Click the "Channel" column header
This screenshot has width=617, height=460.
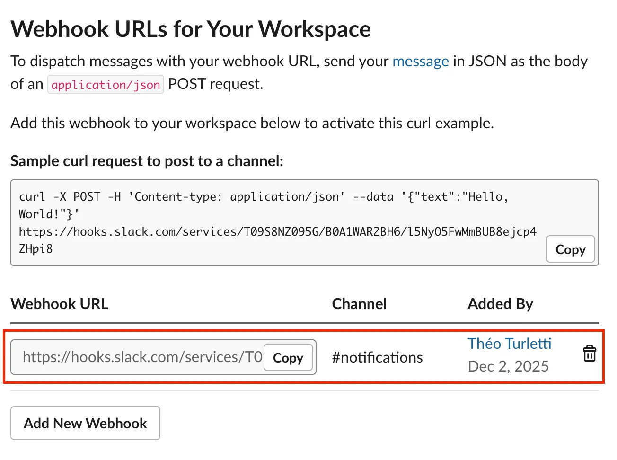tap(359, 304)
